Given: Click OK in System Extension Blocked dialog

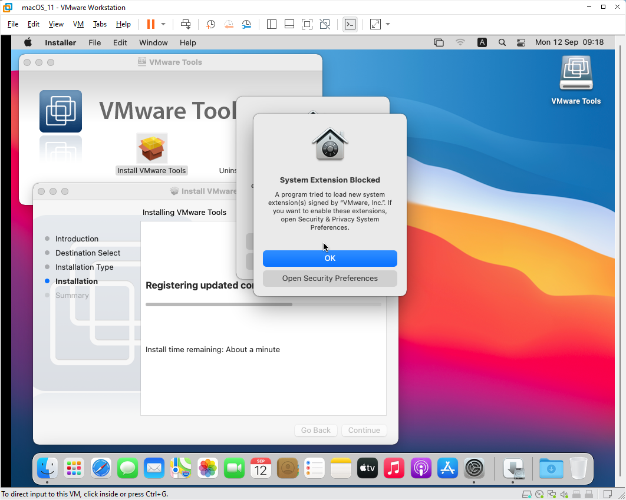Looking at the screenshot, I should [x=330, y=259].
